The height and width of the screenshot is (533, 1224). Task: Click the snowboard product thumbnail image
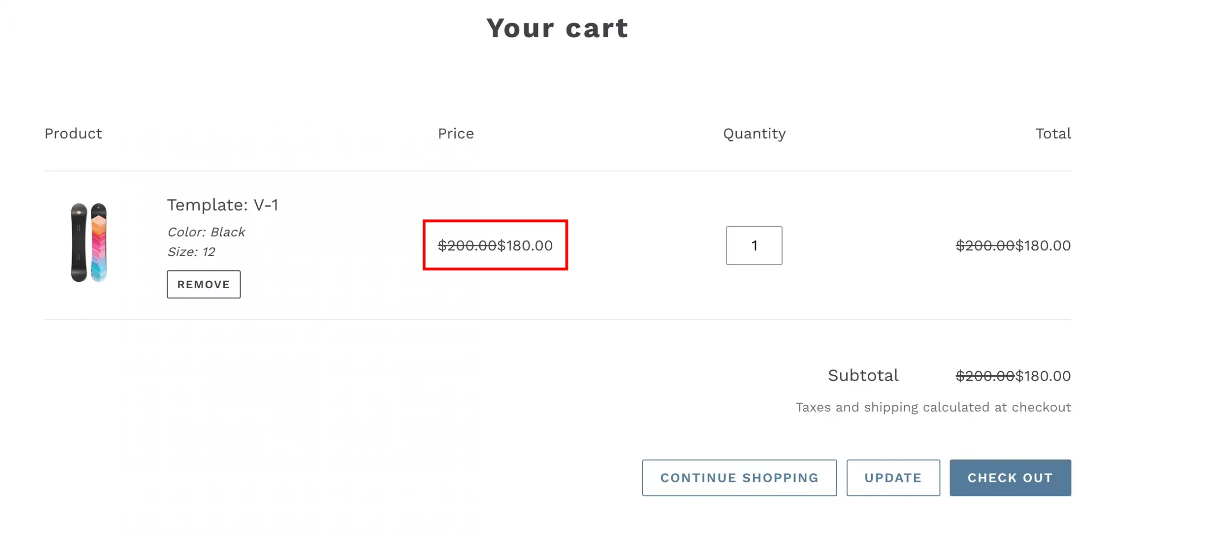tap(89, 242)
